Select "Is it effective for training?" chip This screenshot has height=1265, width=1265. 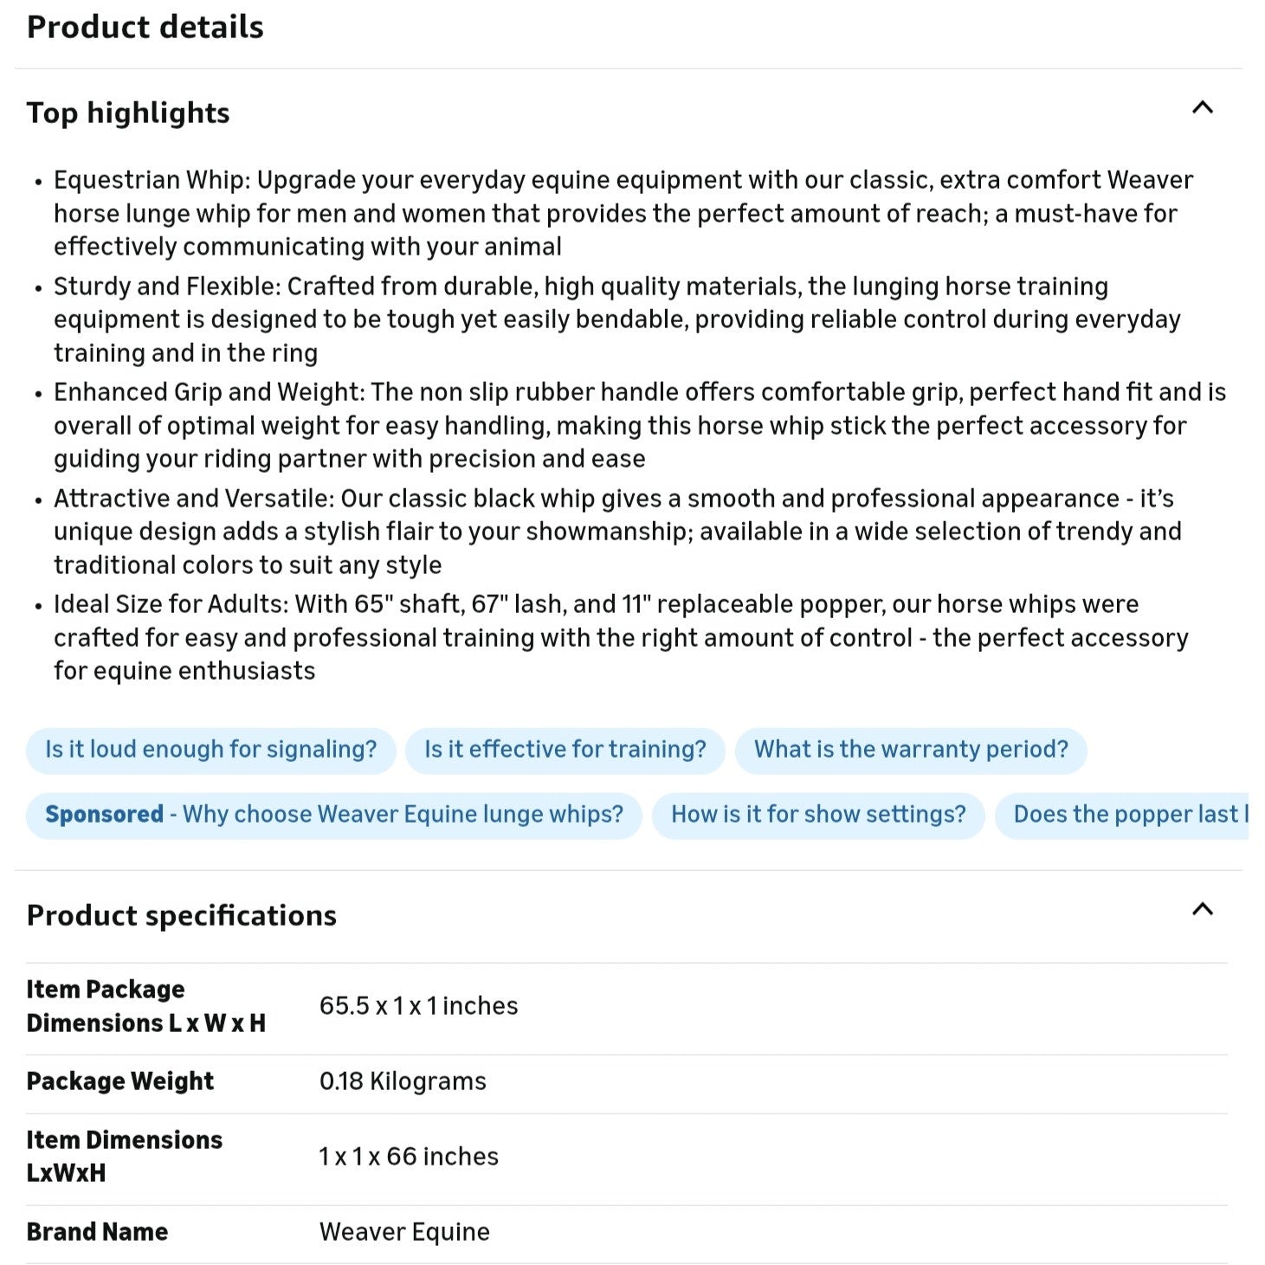point(565,750)
